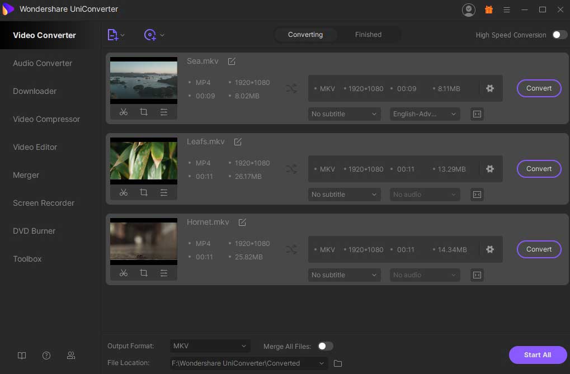Image resolution: width=570 pixels, height=374 pixels.
Task: Toggle the Merge All Files switch
Action: point(325,347)
